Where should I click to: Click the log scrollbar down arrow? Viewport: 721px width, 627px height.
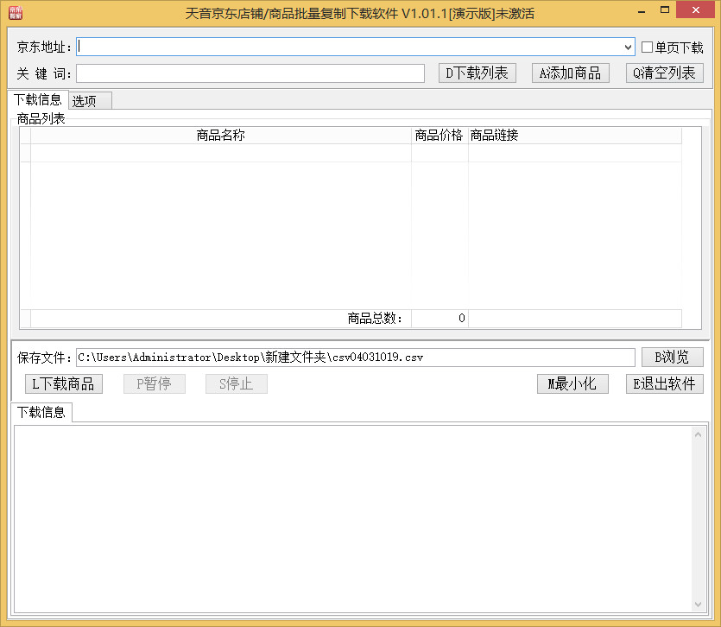698,605
